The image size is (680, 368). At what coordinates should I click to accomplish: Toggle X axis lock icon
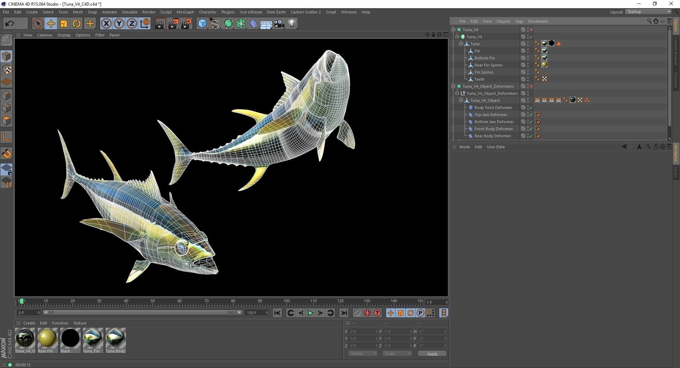tap(106, 24)
